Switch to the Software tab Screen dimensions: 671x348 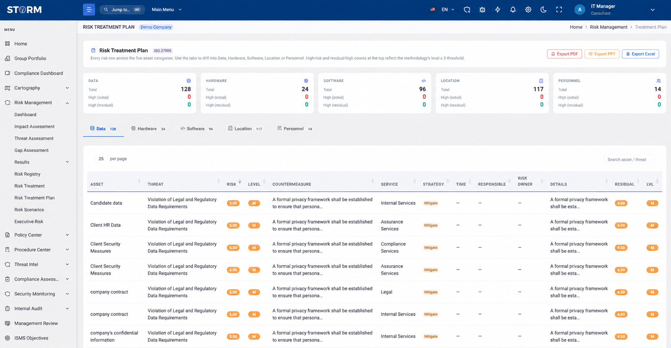pyautogui.click(x=196, y=129)
